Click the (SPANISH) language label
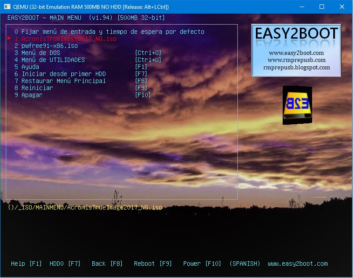Viewport: 353px width, 278px height. 245,264
